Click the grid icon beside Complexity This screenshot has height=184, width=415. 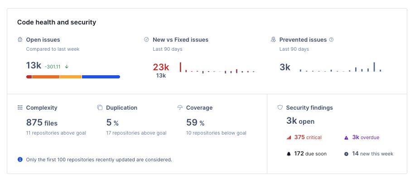click(x=20, y=108)
